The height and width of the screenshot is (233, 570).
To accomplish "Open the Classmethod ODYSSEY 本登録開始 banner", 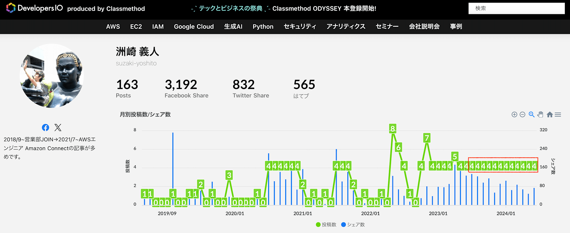I will [x=284, y=9].
